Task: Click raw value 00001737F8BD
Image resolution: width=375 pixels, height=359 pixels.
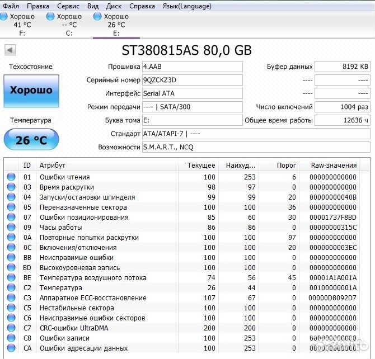Action: [x=333, y=218]
